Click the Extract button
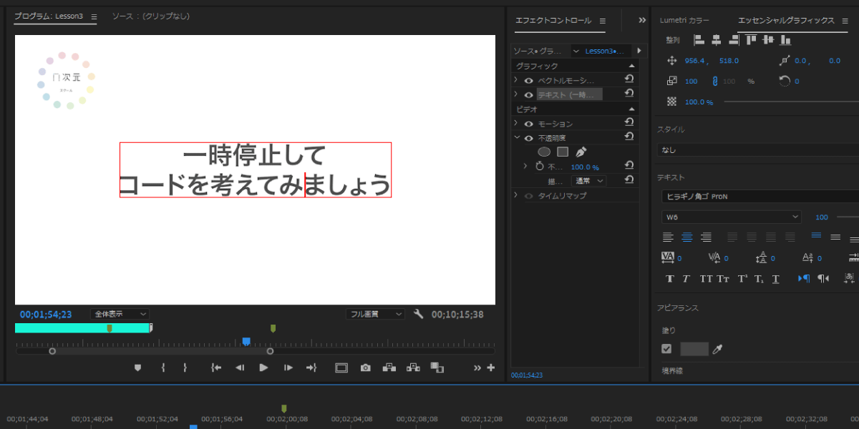859x429 pixels. click(x=413, y=368)
